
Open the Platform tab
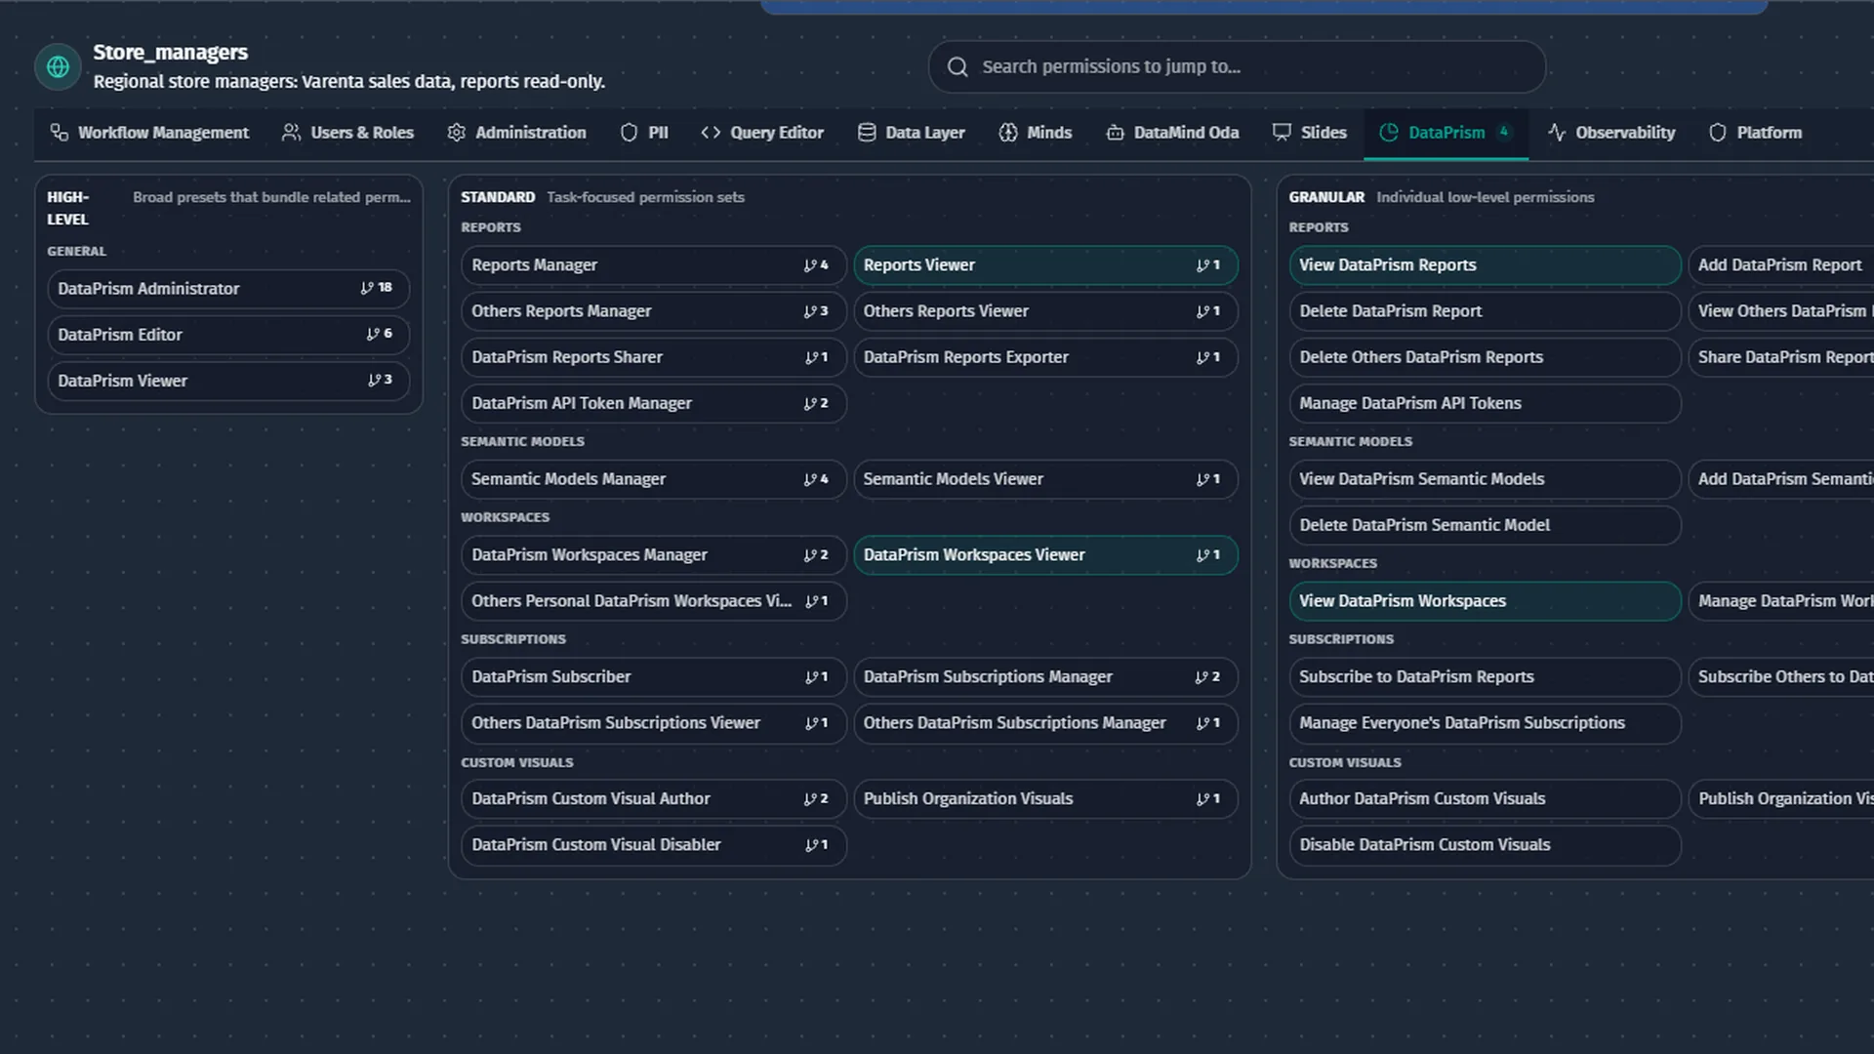pos(1755,133)
